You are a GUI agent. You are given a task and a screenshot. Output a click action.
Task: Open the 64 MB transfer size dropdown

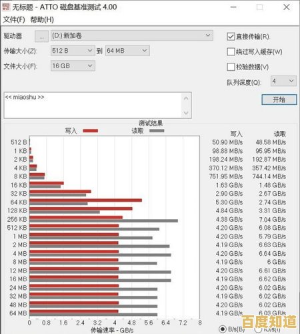127,51
